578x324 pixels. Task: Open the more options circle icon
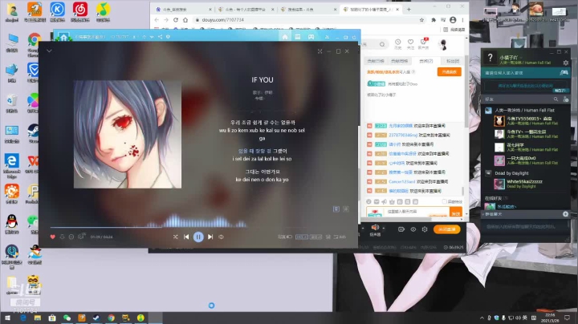(x=71, y=237)
